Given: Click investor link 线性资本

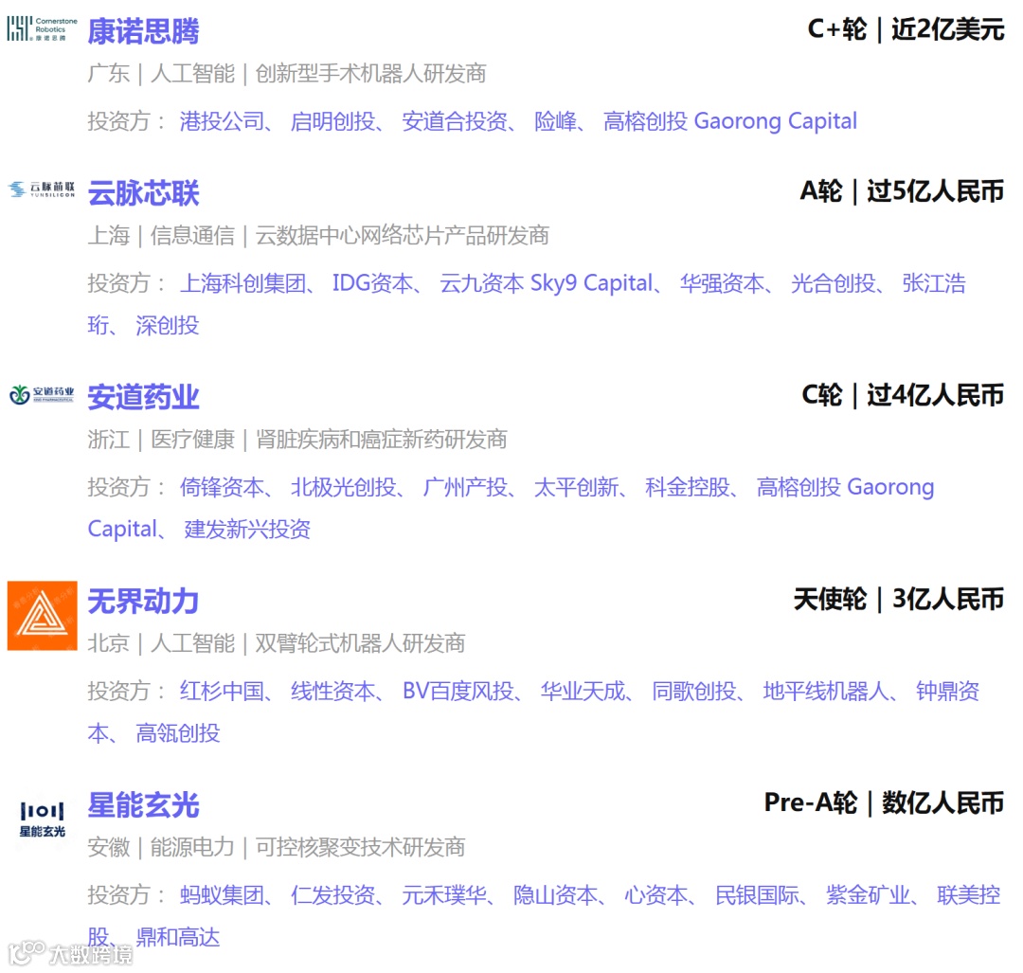Looking at the screenshot, I should coord(332,691).
